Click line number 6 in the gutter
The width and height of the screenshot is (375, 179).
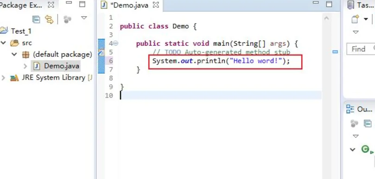click(111, 61)
